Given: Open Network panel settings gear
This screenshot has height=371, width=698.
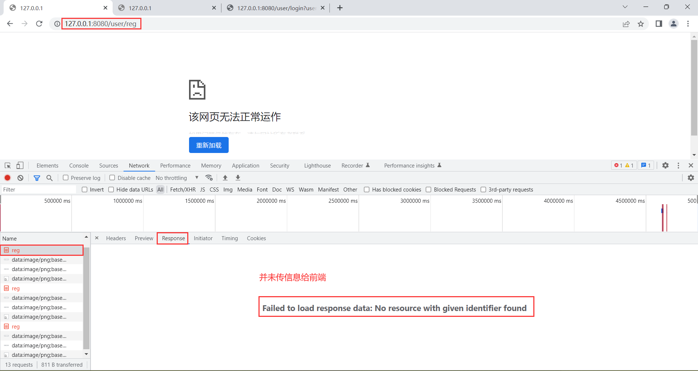Looking at the screenshot, I should [691, 178].
